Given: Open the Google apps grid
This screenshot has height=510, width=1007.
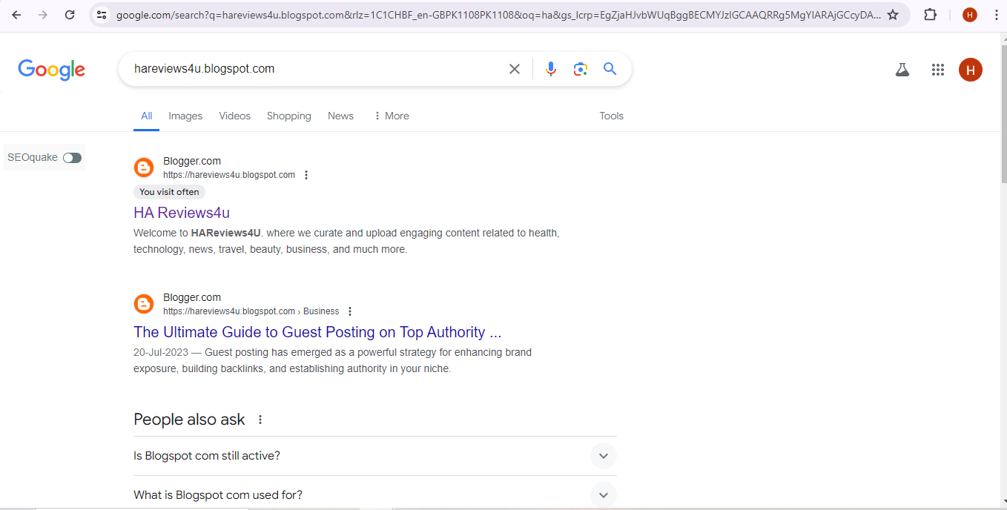Looking at the screenshot, I should tap(937, 70).
